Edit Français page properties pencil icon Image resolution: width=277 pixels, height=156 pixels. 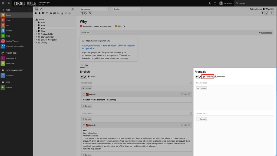point(200,77)
